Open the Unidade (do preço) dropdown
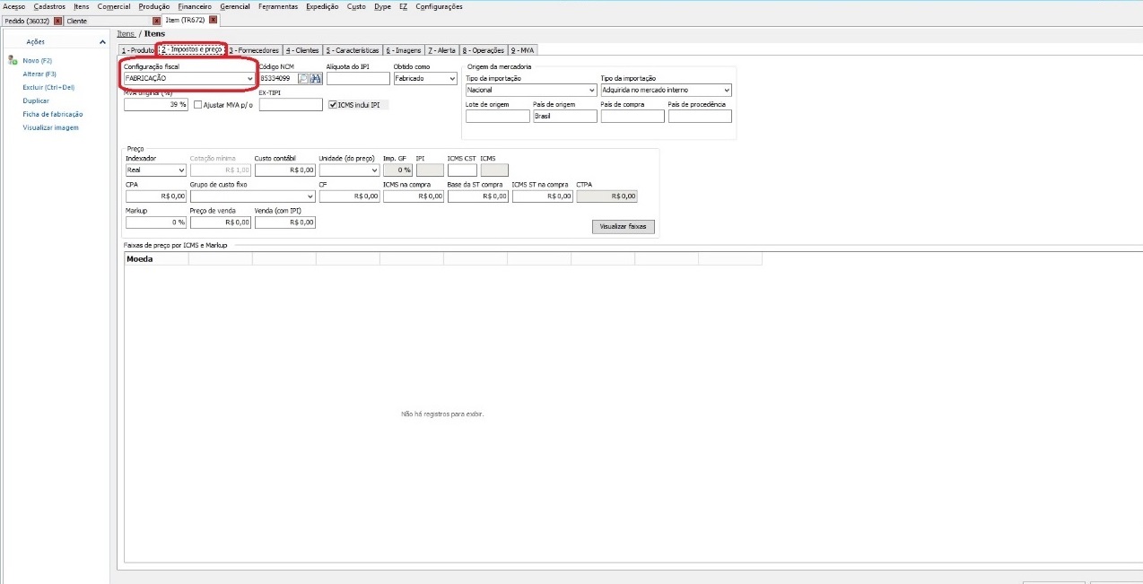 tap(374, 170)
